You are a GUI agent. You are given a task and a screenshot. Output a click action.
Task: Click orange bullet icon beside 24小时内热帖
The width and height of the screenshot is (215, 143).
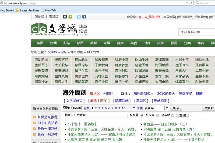coord(34,123)
